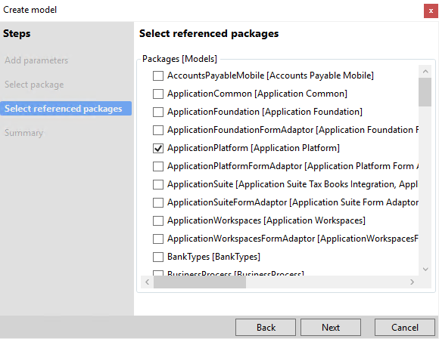Click the horizontal scrollbar right arrow
The image size is (439, 339).
(x=412, y=282)
